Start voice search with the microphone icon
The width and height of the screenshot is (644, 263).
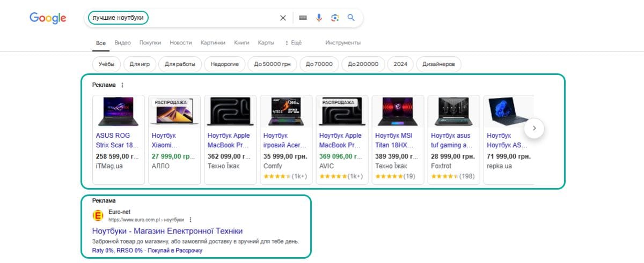point(319,18)
